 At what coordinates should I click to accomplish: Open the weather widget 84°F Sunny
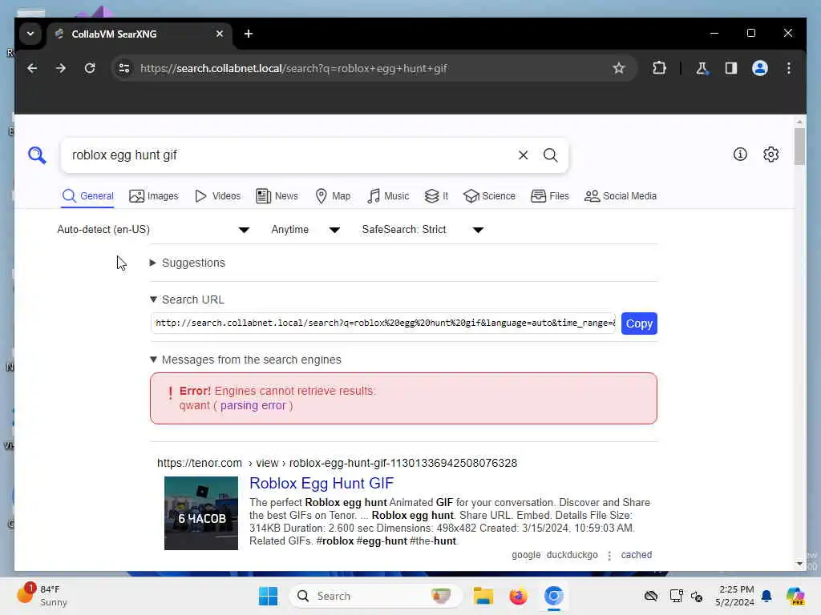coord(42,596)
